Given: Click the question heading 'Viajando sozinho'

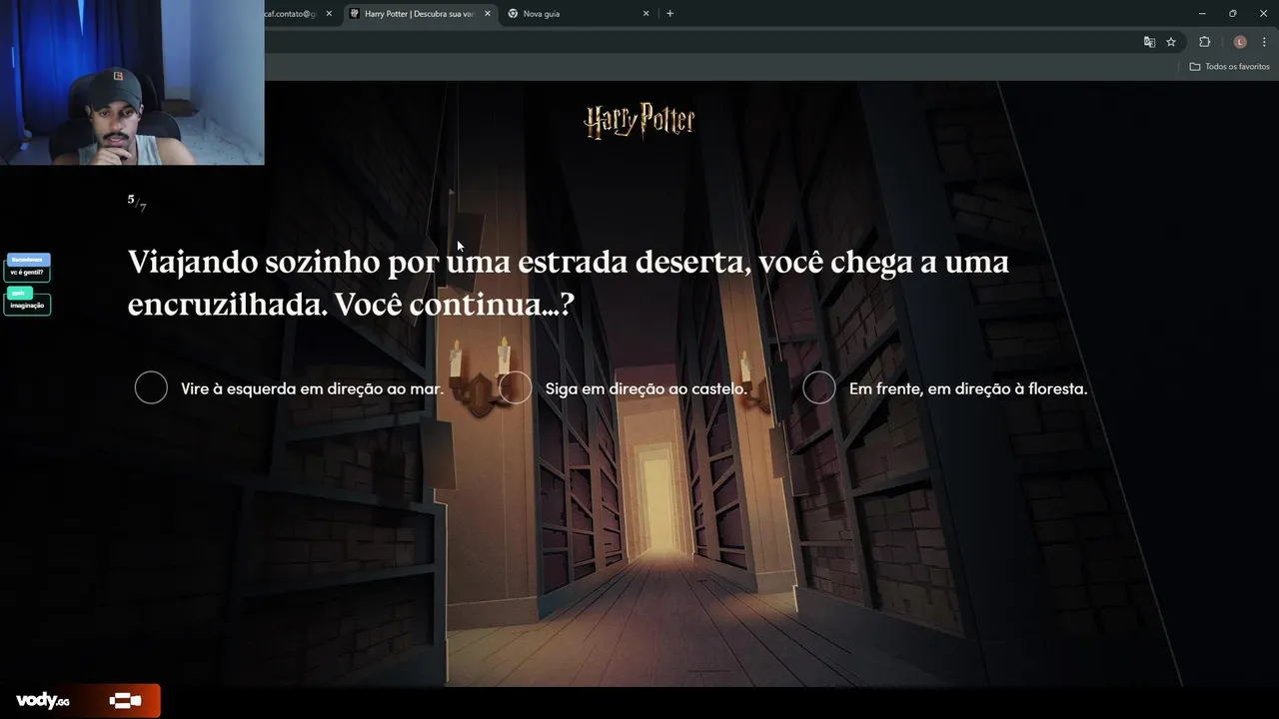Looking at the screenshot, I should (x=568, y=283).
